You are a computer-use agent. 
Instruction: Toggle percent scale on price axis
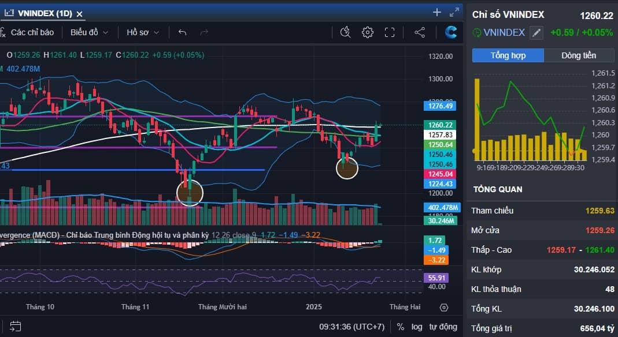pos(400,327)
